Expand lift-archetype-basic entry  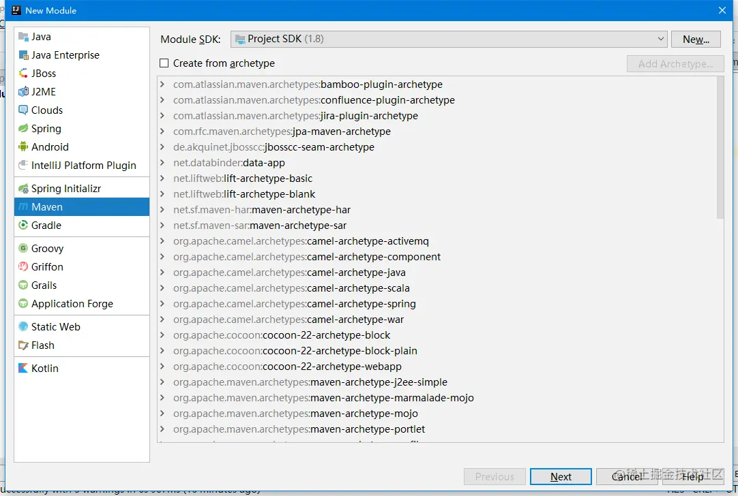tap(162, 179)
